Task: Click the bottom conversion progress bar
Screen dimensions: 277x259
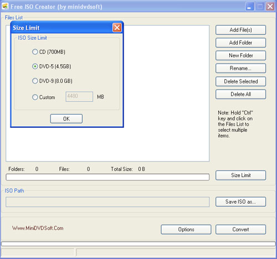Action: coord(138,244)
